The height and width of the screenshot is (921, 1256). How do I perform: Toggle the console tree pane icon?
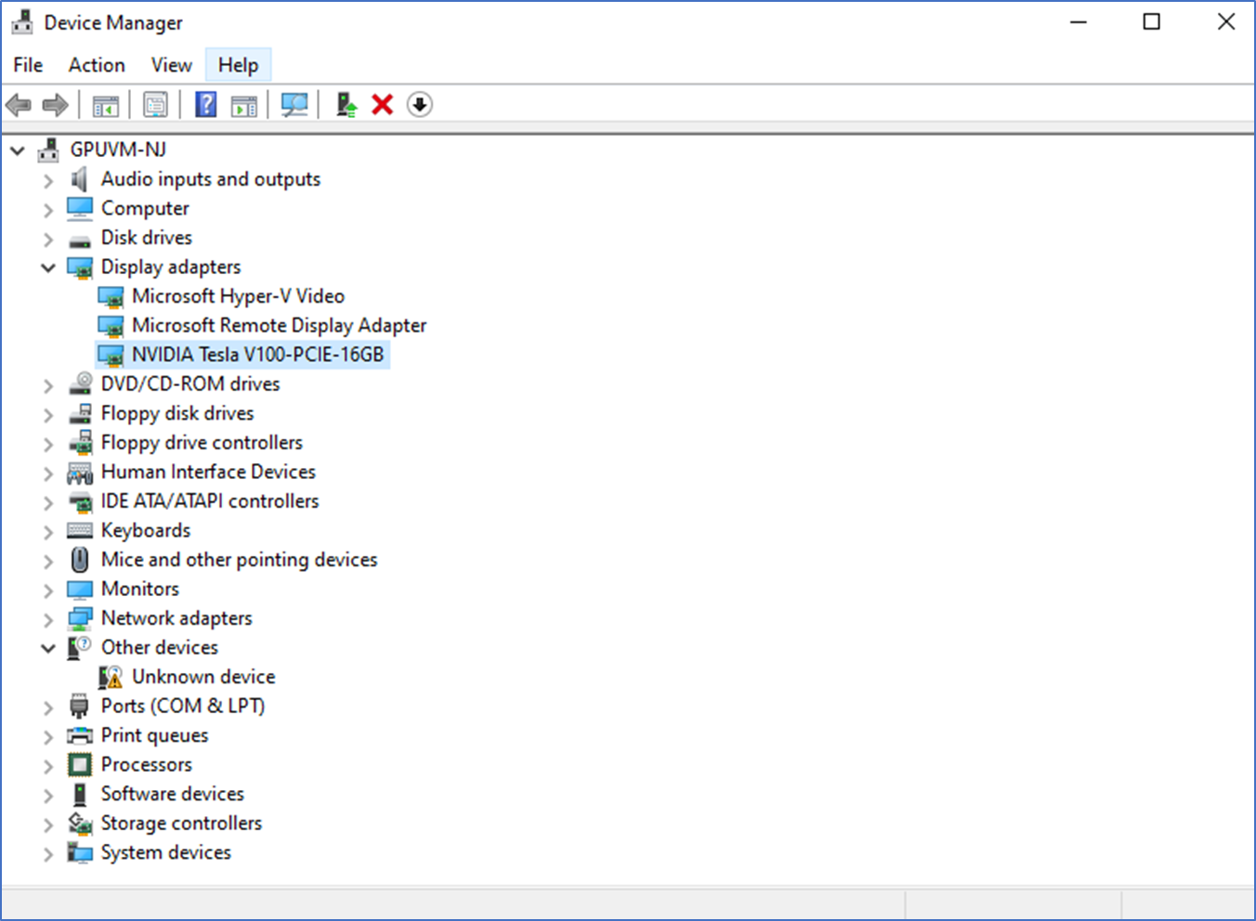pyautogui.click(x=105, y=105)
